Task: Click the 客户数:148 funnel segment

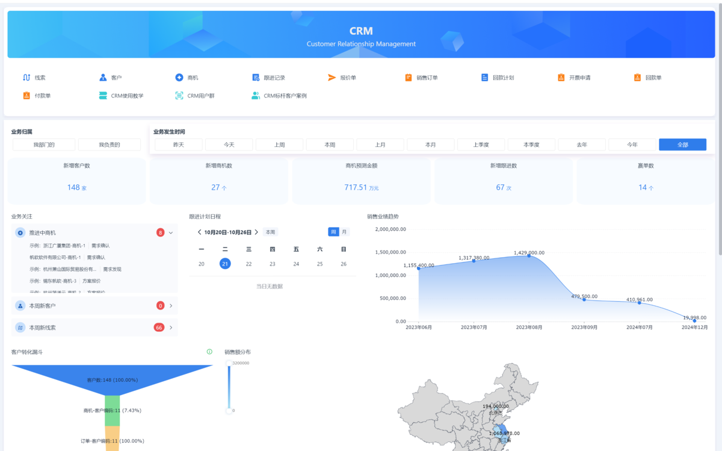Action: [x=113, y=380]
